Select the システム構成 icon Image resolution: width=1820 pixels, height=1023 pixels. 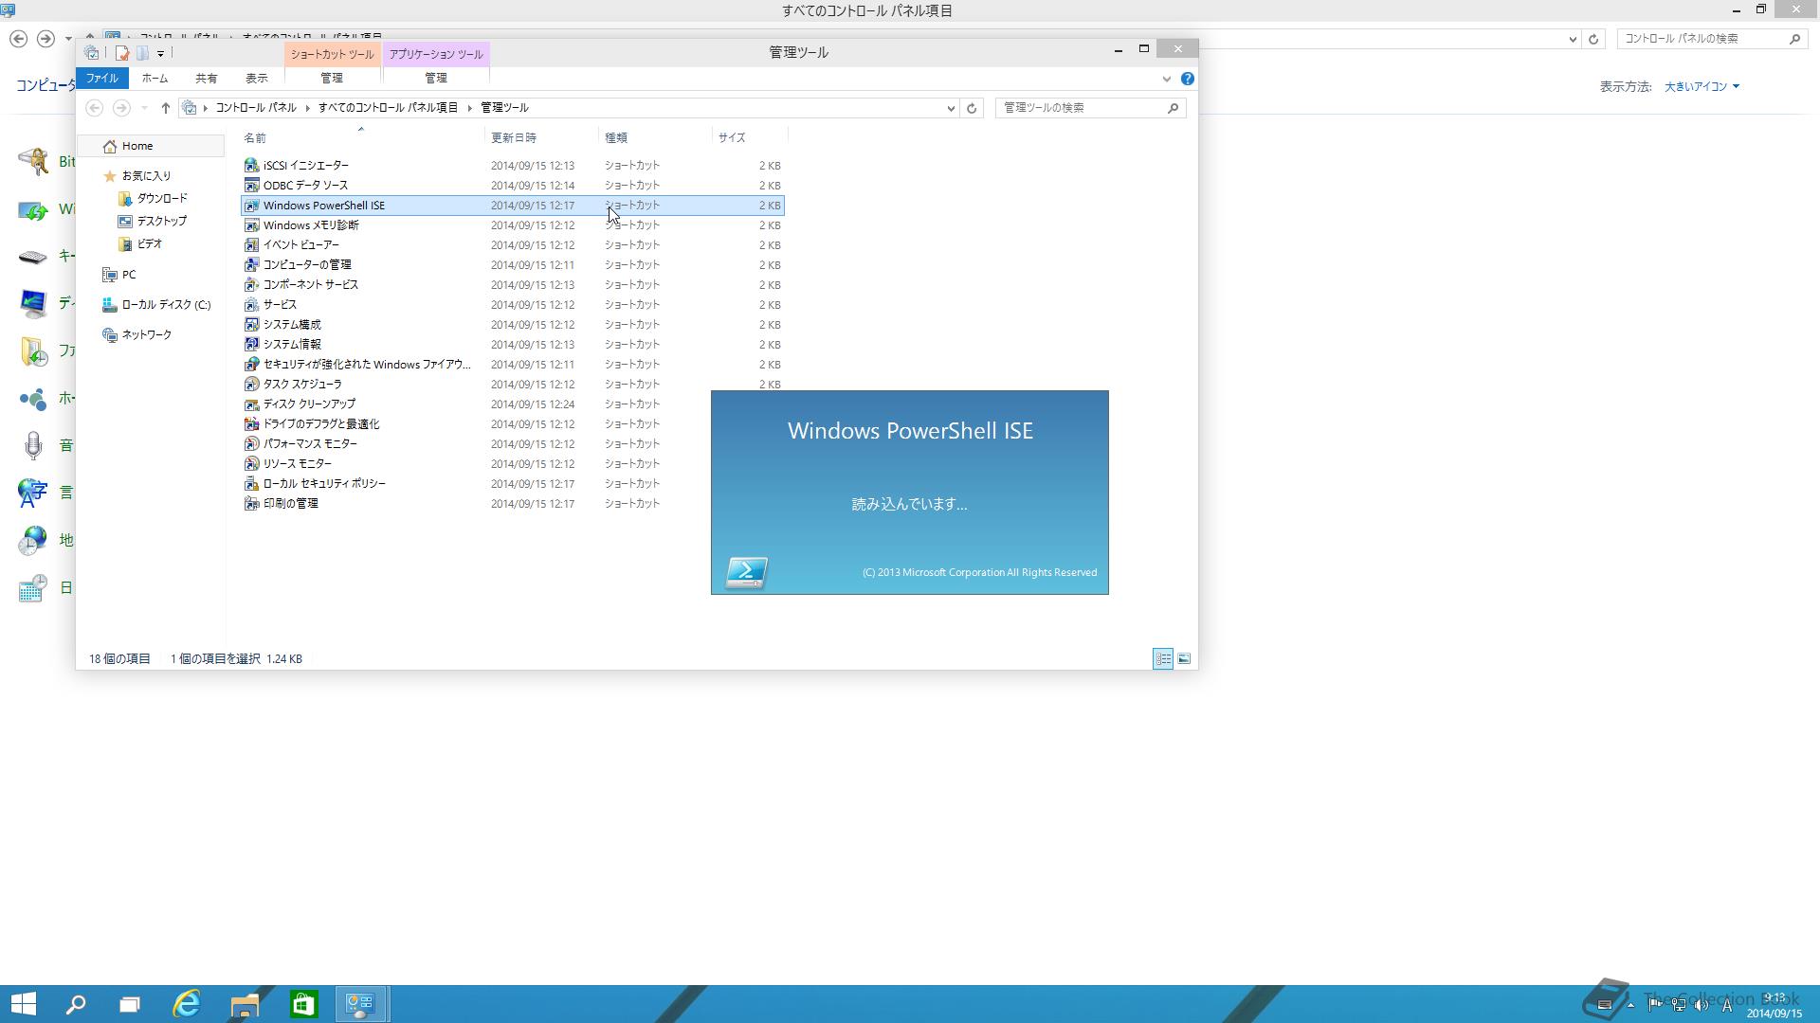(251, 325)
